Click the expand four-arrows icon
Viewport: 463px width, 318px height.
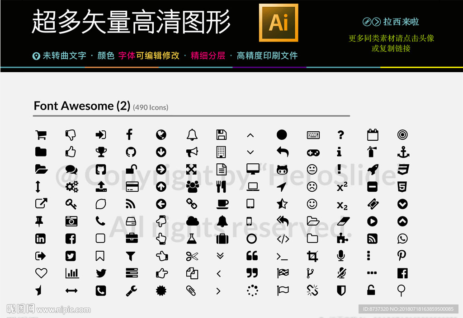pos(191,169)
